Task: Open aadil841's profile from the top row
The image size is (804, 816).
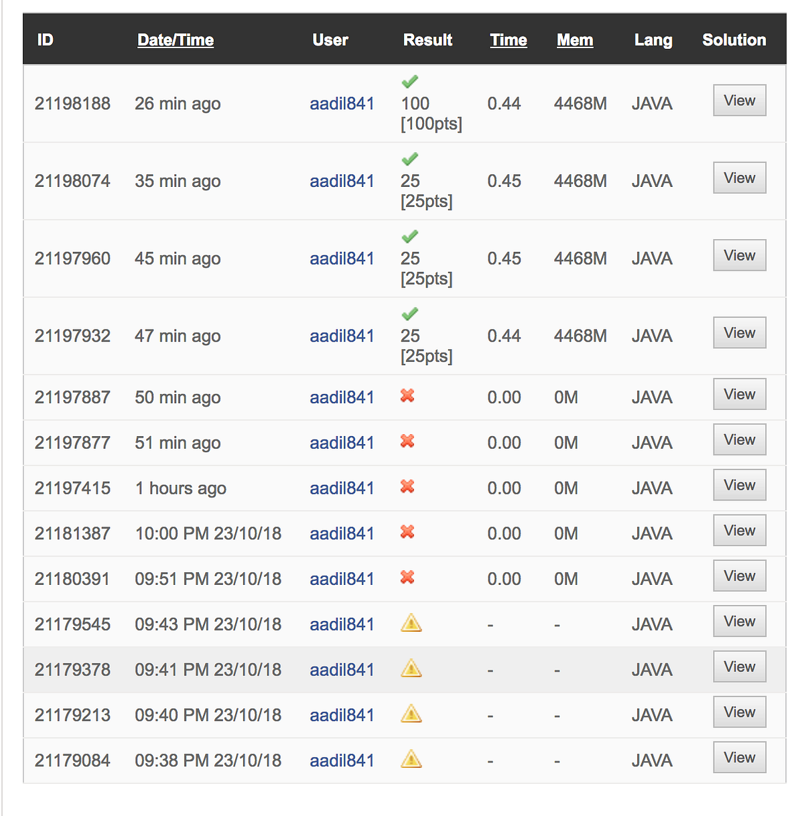Action: tap(342, 104)
